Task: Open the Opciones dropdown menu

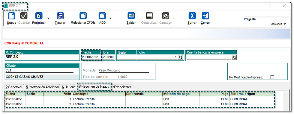Action: pos(278,24)
